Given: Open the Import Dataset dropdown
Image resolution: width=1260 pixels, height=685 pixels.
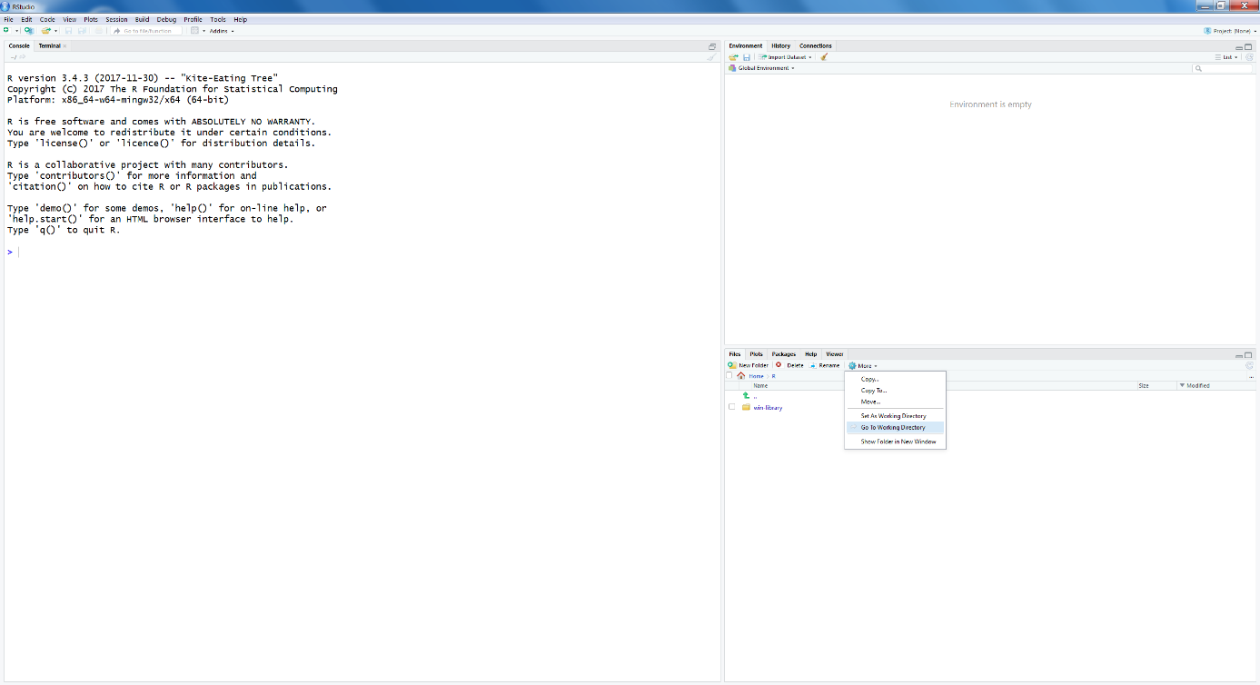Looking at the screenshot, I should [x=789, y=57].
